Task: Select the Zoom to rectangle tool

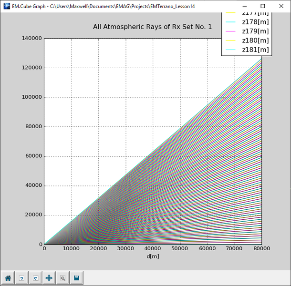Action: click(62, 278)
